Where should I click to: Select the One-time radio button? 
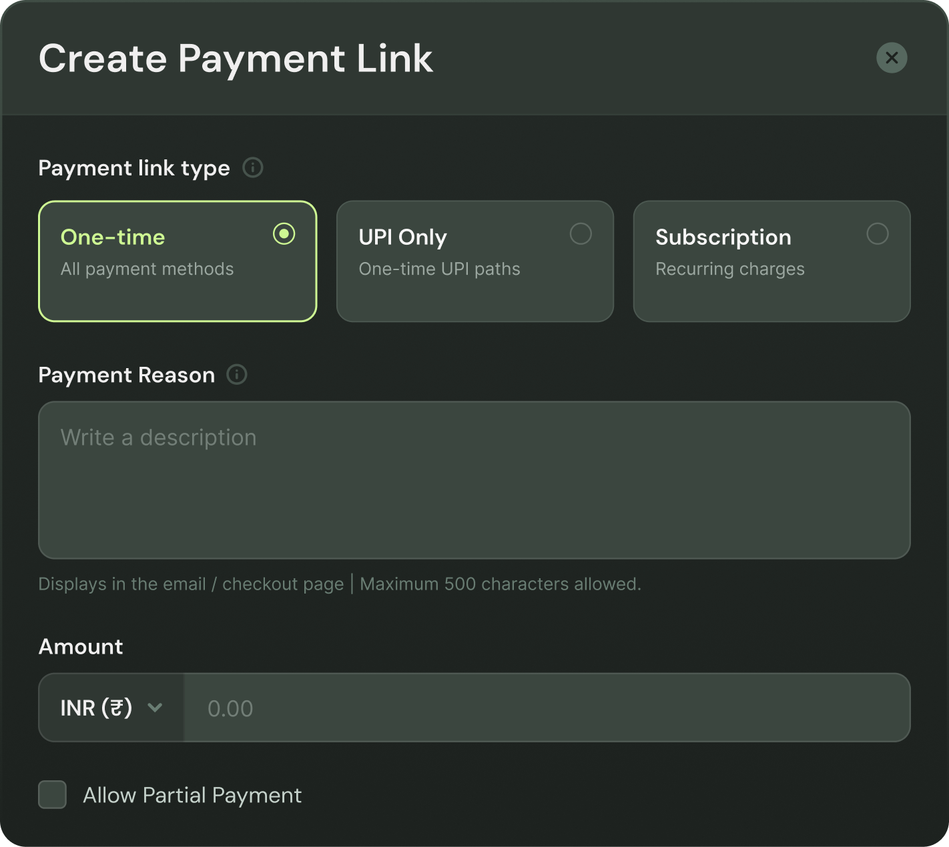pyautogui.click(x=284, y=234)
